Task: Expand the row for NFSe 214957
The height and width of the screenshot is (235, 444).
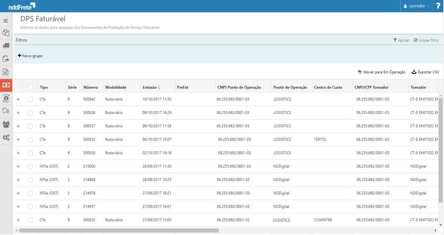Action: pyautogui.click(x=18, y=207)
